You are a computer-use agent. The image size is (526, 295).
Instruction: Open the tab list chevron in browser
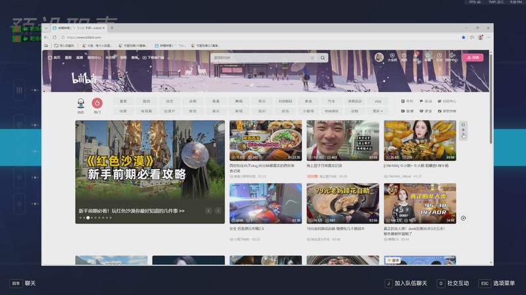[x=46, y=28]
